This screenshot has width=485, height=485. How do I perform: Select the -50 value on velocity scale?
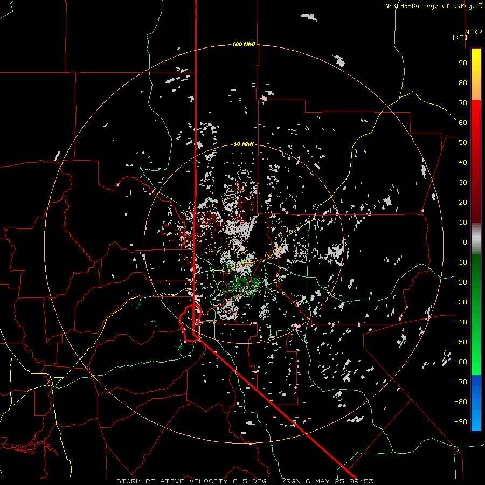461,342
